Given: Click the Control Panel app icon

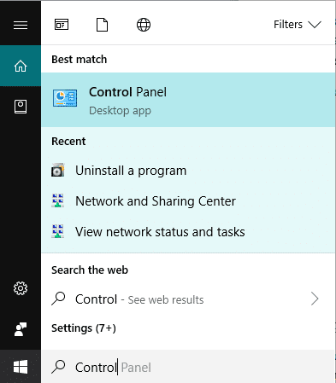Looking at the screenshot, I should point(65,98).
